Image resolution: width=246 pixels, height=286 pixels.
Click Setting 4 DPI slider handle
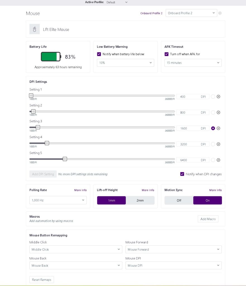pyautogui.click(x=47, y=143)
